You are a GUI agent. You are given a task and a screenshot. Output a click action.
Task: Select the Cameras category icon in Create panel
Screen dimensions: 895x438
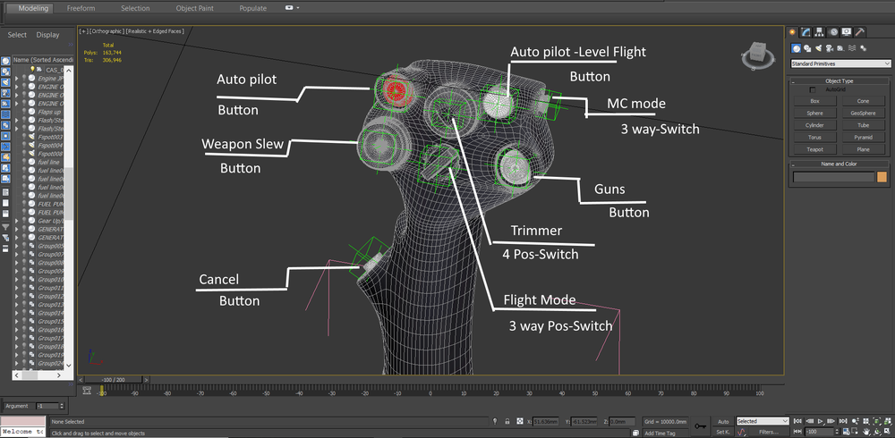point(830,48)
